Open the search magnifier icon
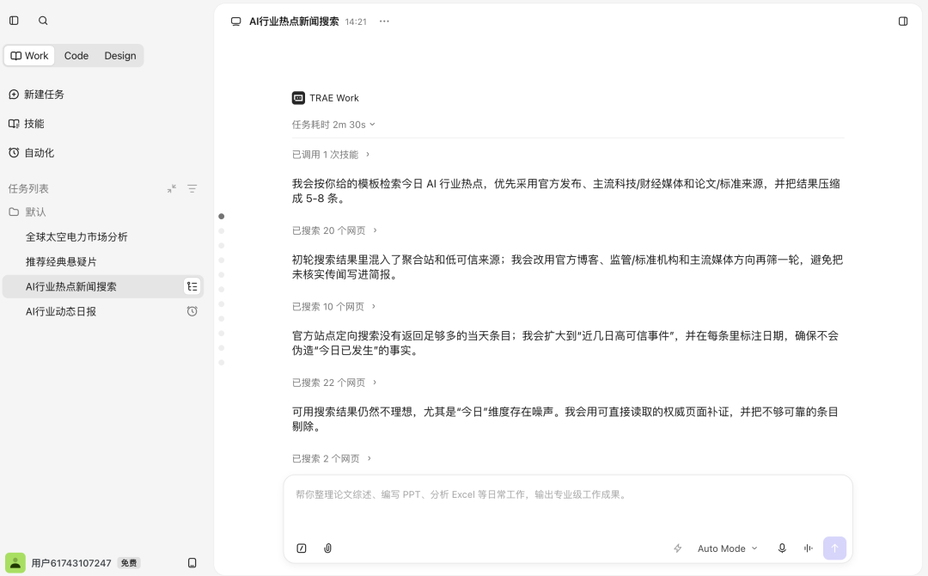The image size is (928, 576). (43, 21)
